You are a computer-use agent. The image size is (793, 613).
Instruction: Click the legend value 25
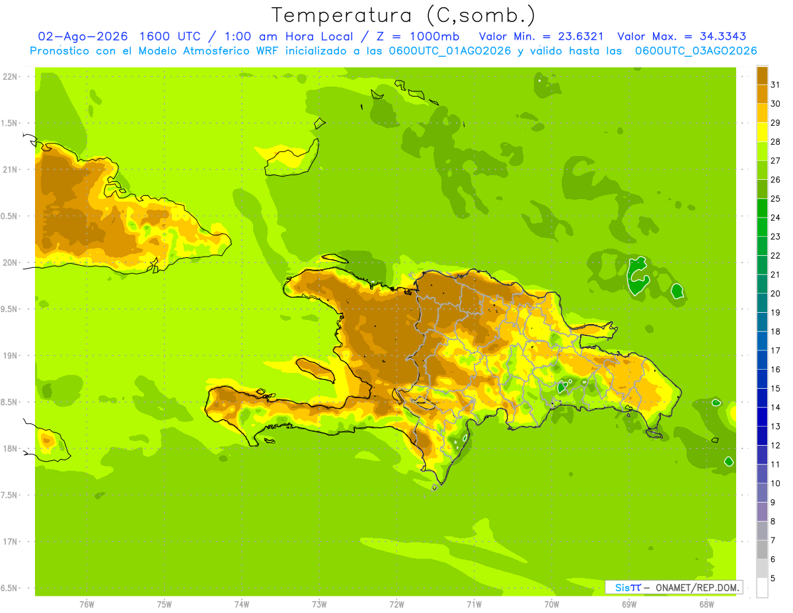point(776,198)
